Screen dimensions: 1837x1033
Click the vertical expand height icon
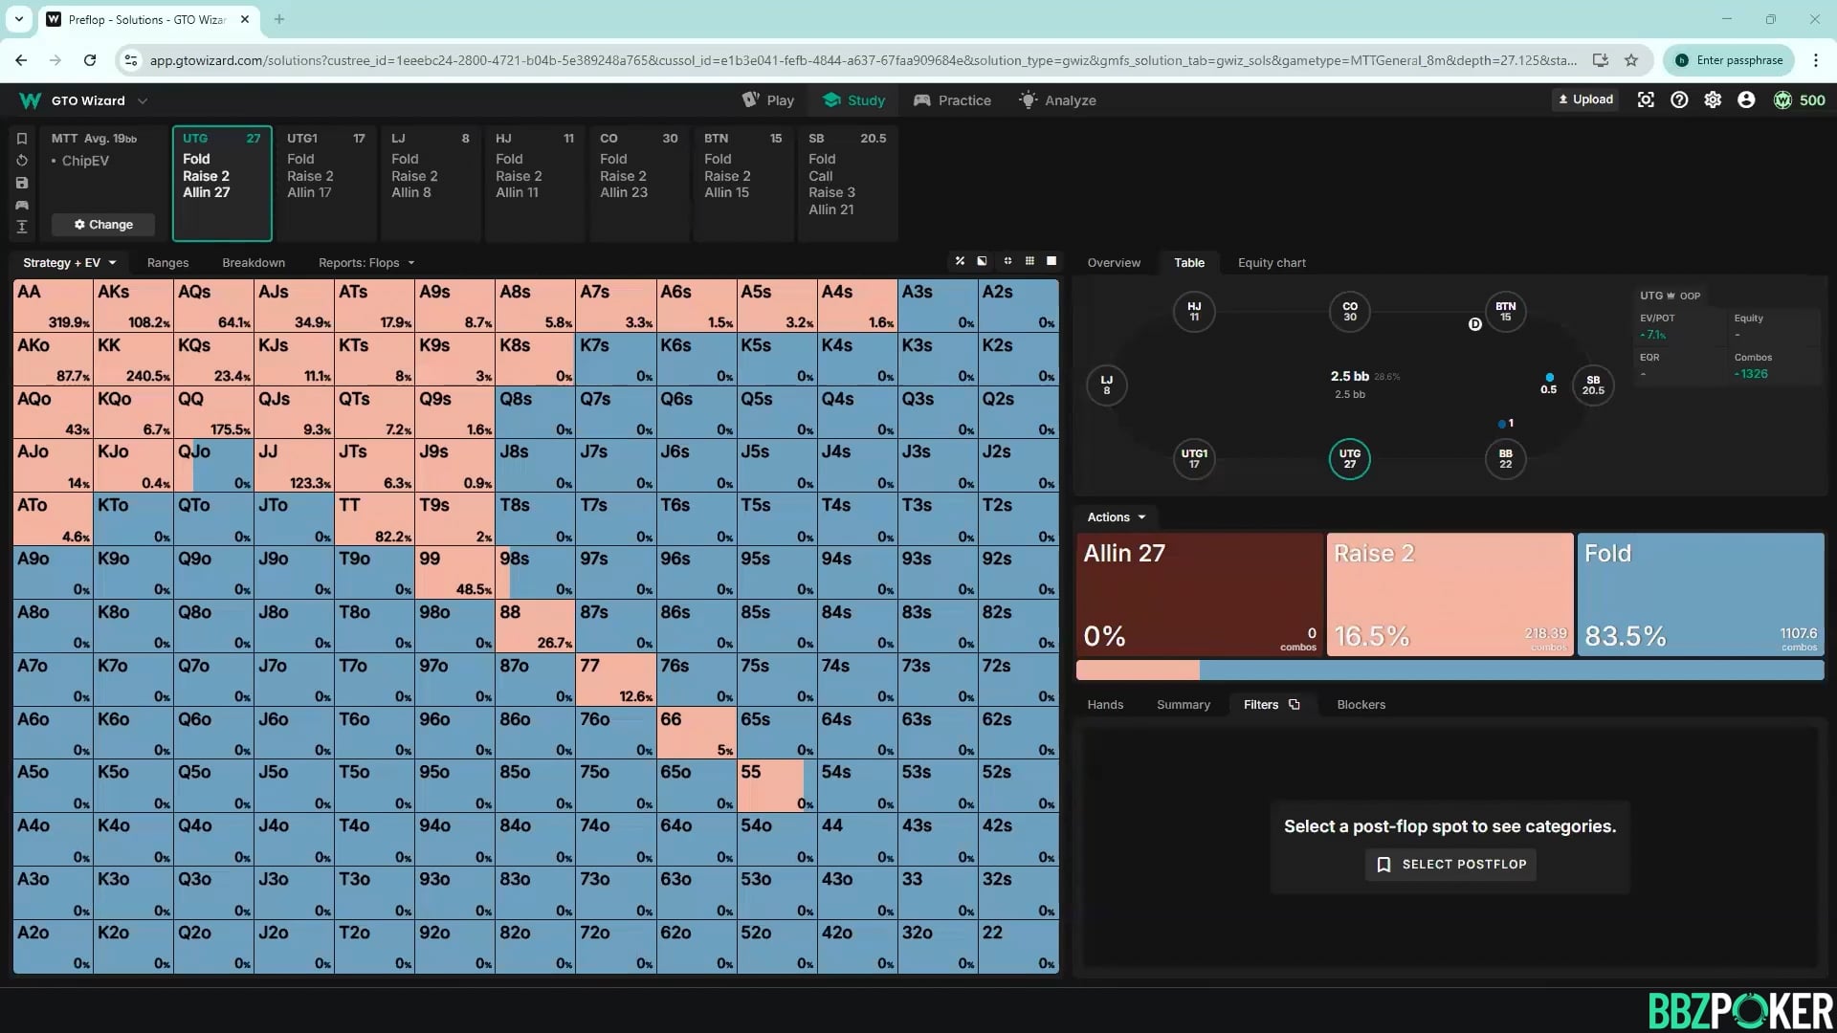point(22,227)
